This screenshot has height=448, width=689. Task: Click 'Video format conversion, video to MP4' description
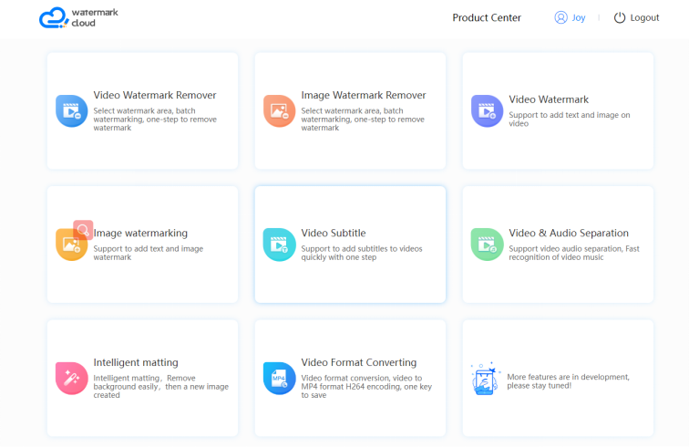pos(366,386)
